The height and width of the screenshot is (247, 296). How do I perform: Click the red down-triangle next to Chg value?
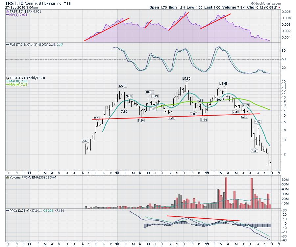click(279, 8)
